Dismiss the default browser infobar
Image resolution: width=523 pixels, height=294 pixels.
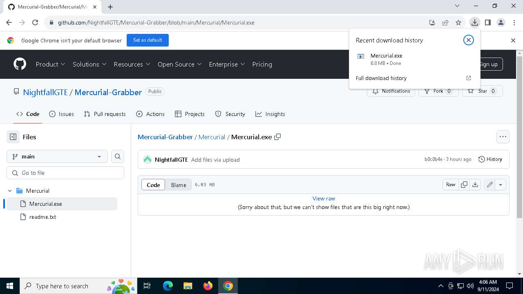513,40
